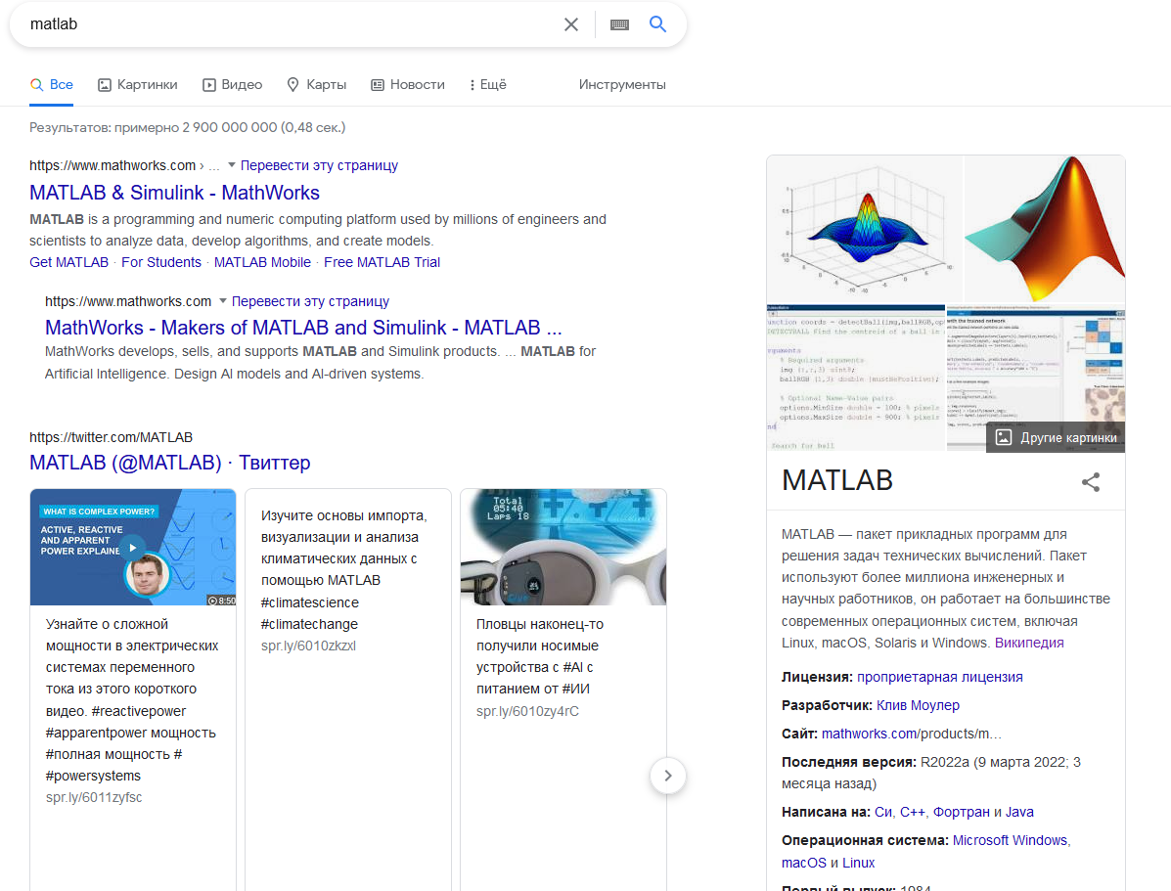Click first Перевести эту страницу link
This screenshot has width=1171, height=891.
click(319, 166)
